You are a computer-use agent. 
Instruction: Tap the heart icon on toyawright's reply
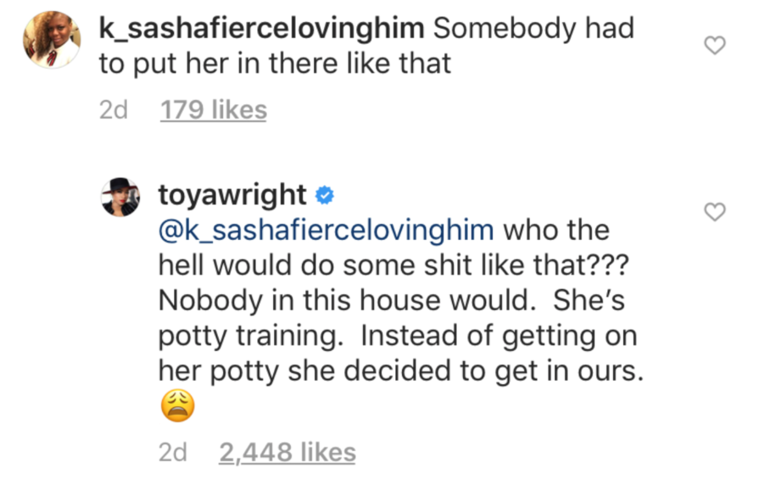click(x=716, y=212)
